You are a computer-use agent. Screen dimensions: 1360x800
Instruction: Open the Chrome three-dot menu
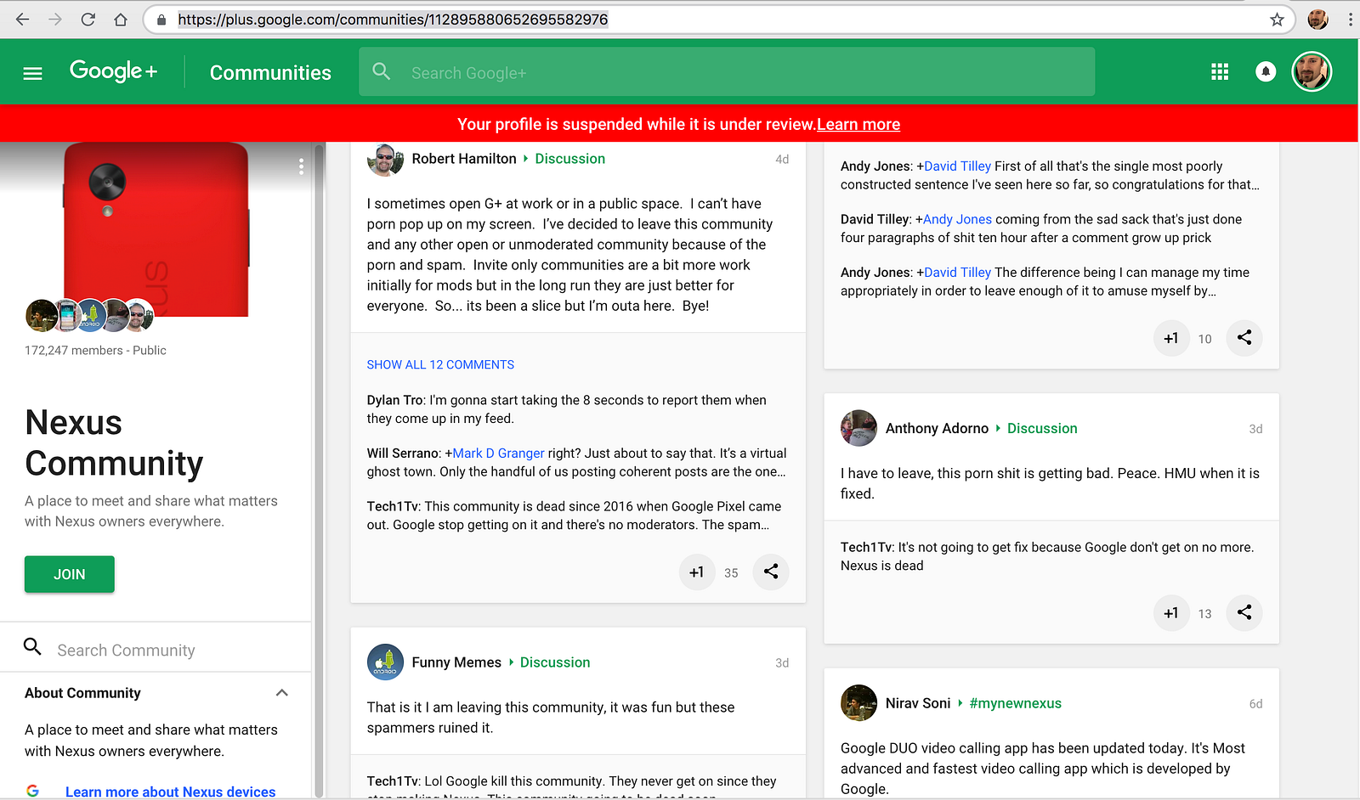click(x=1350, y=20)
